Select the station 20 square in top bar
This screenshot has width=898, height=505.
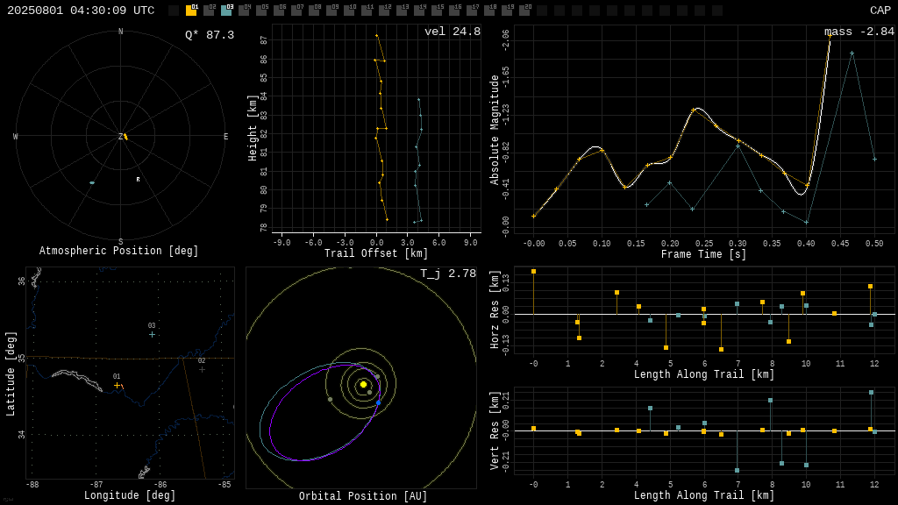[x=524, y=11]
